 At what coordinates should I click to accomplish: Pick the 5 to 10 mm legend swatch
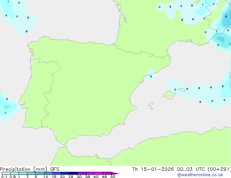[x=40, y=173]
